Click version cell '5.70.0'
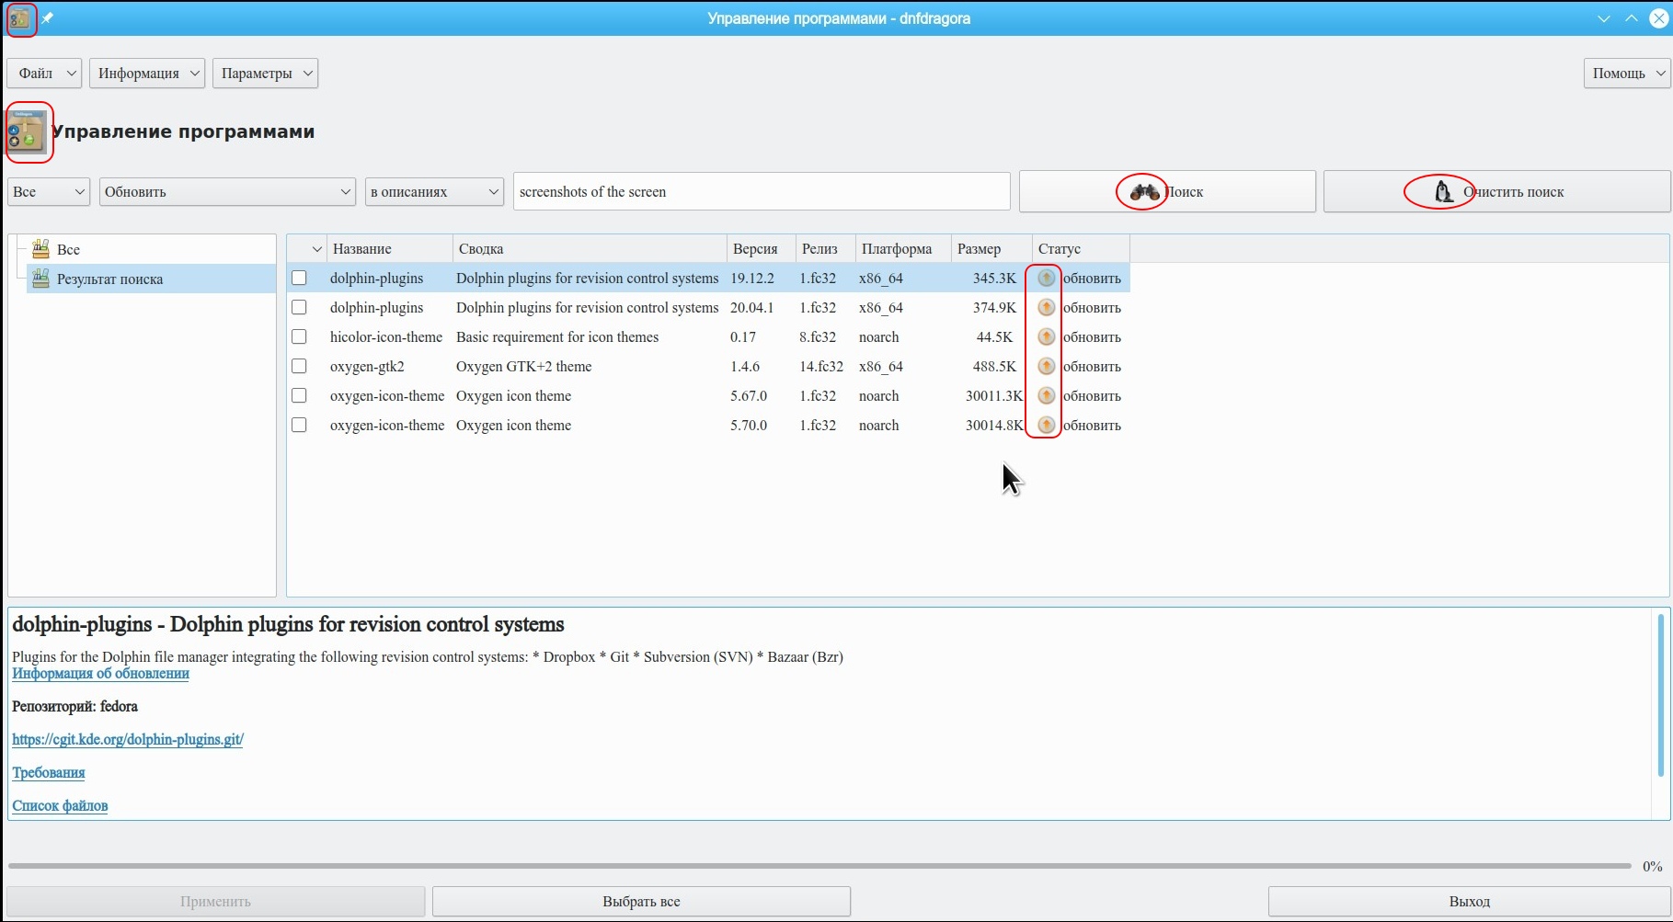Image resolution: width=1673 pixels, height=922 pixels. [x=749, y=425]
